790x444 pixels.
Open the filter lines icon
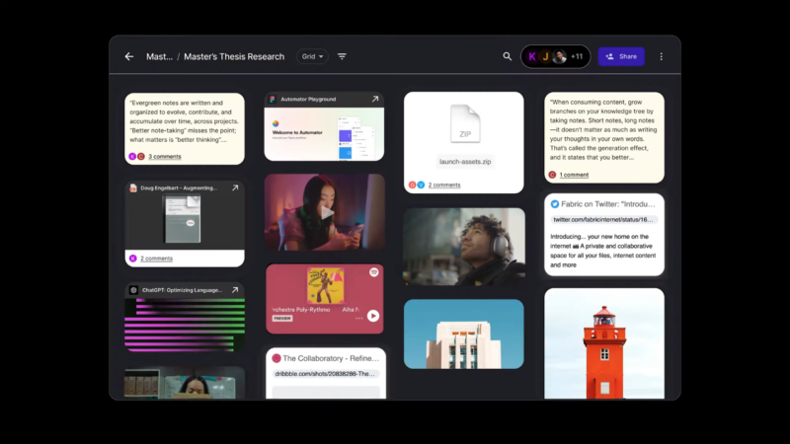click(x=342, y=56)
